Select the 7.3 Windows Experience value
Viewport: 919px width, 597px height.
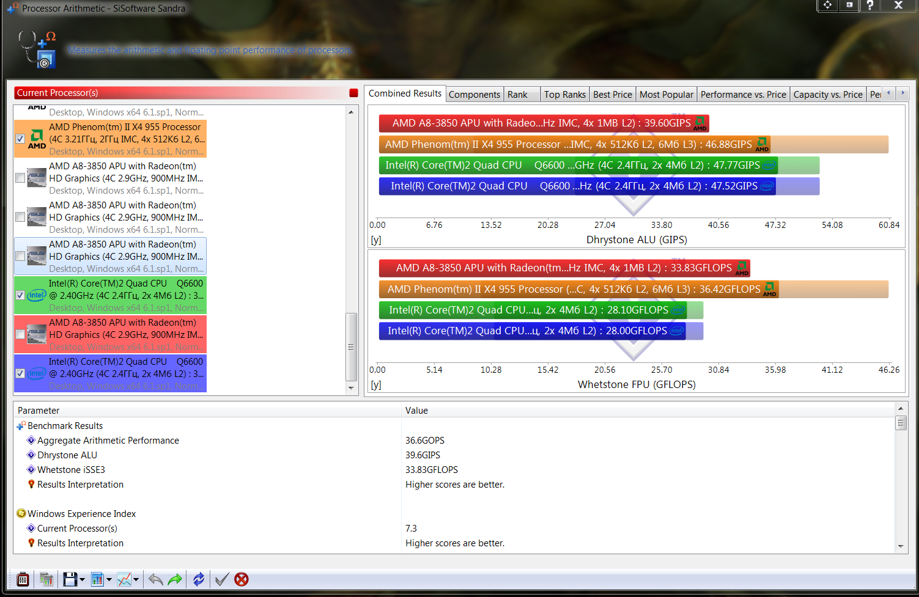click(411, 528)
